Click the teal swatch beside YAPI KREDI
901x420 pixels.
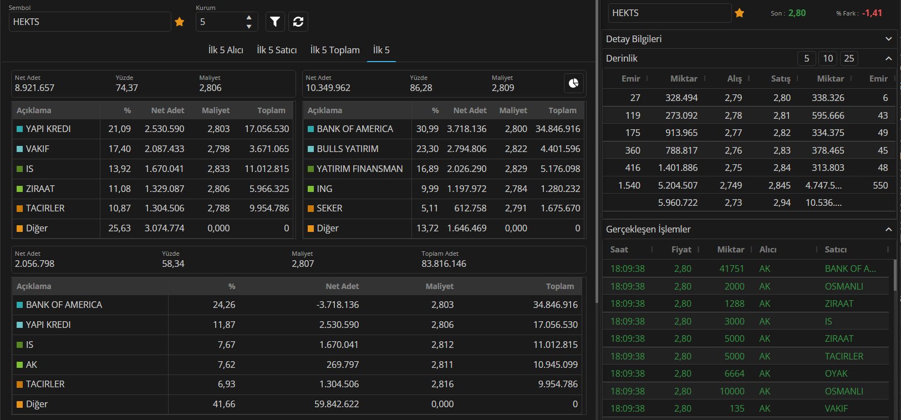click(x=20, y=129)
